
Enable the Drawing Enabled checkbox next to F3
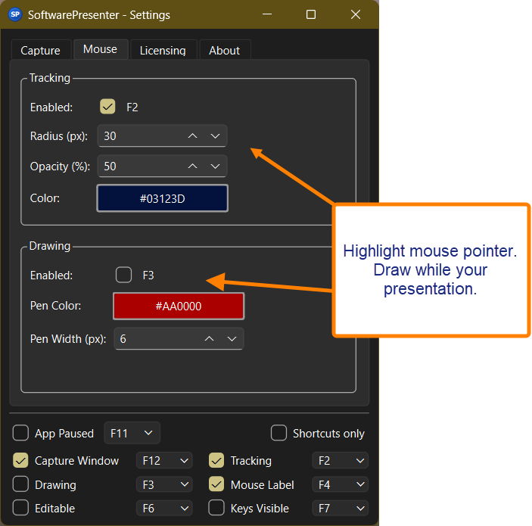(124, 275)
